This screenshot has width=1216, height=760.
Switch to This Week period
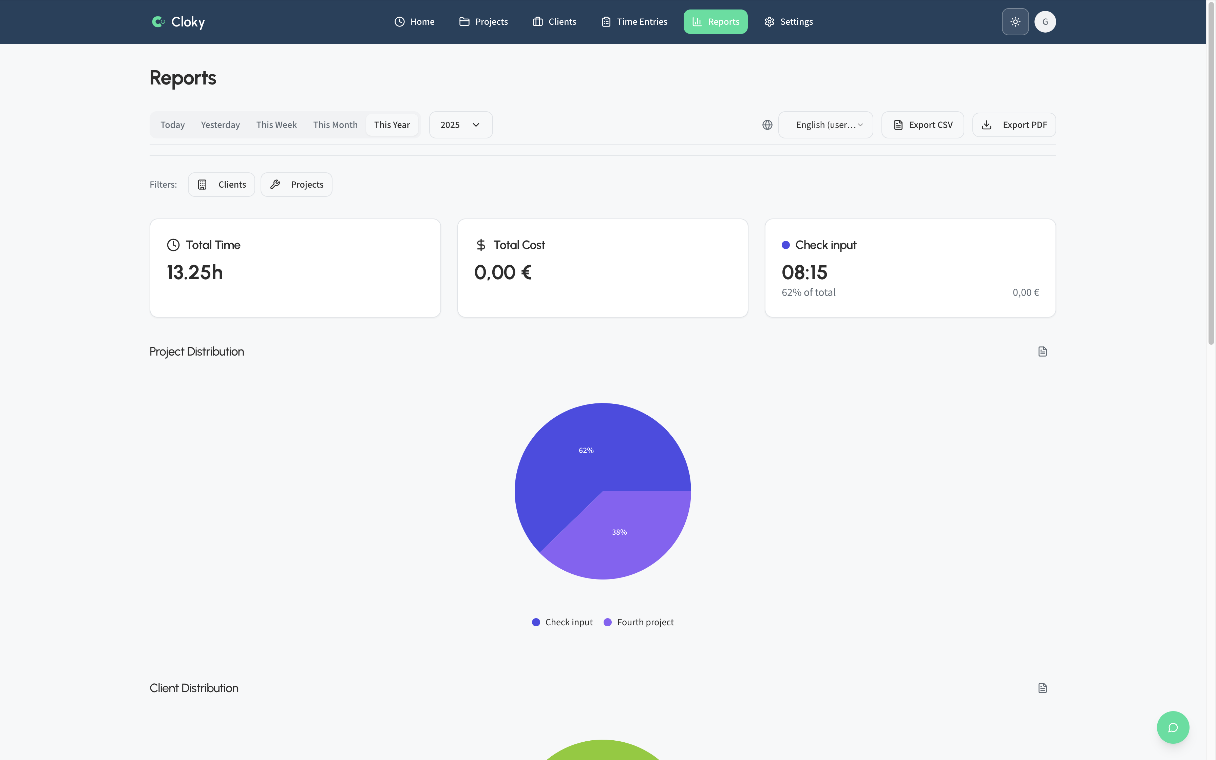click(x=277, y=125)
